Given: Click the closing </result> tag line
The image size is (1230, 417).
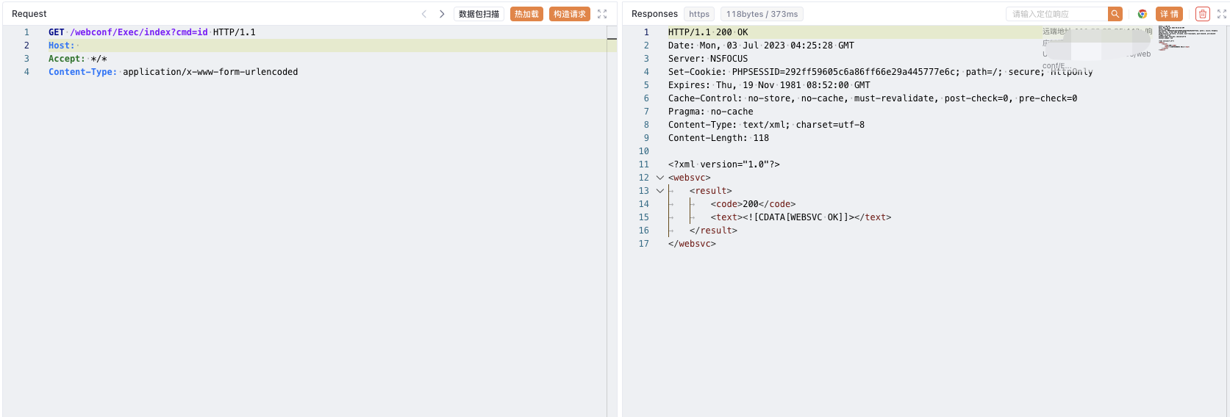Looking at the screenshot, I should 713,231.
